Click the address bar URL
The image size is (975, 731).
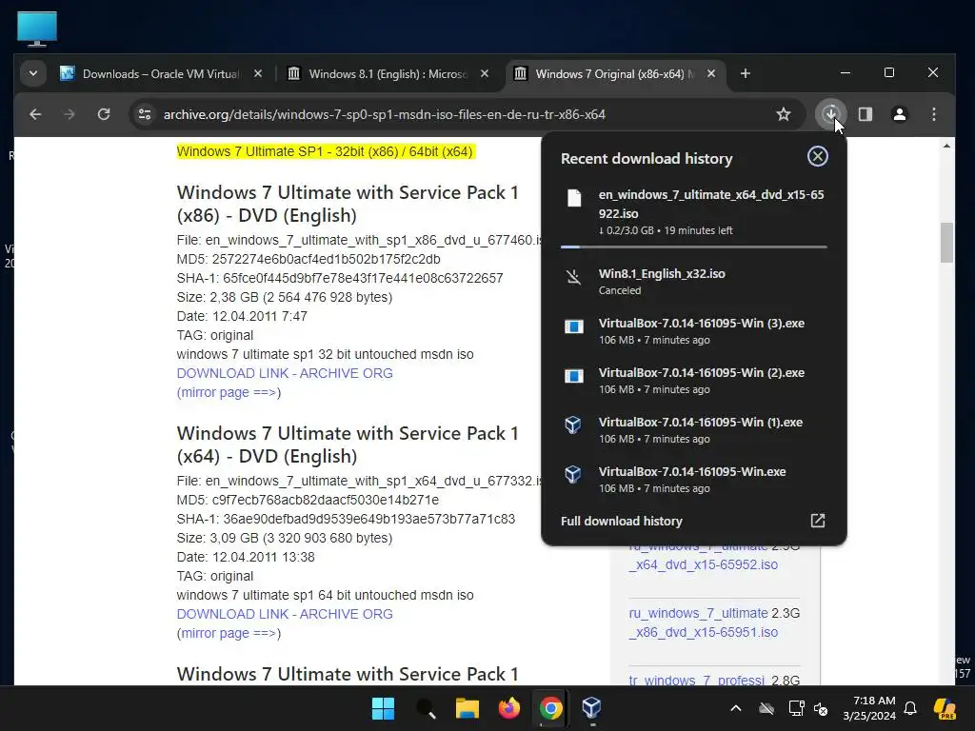point(385,114)
